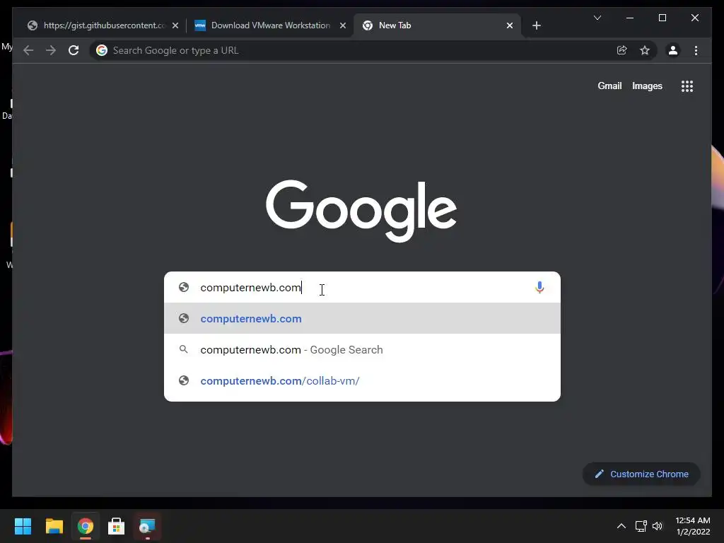Reload the current page
The width and height of the screenshot is (724, 543).
tap(74, 50)
